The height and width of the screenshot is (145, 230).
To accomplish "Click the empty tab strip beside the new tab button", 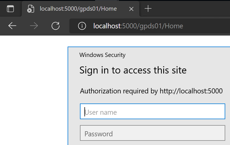I will pos(191,9).
